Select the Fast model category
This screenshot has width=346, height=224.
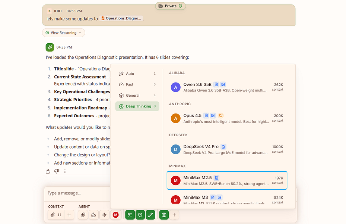pyautogui.click(x=137, y=84)
